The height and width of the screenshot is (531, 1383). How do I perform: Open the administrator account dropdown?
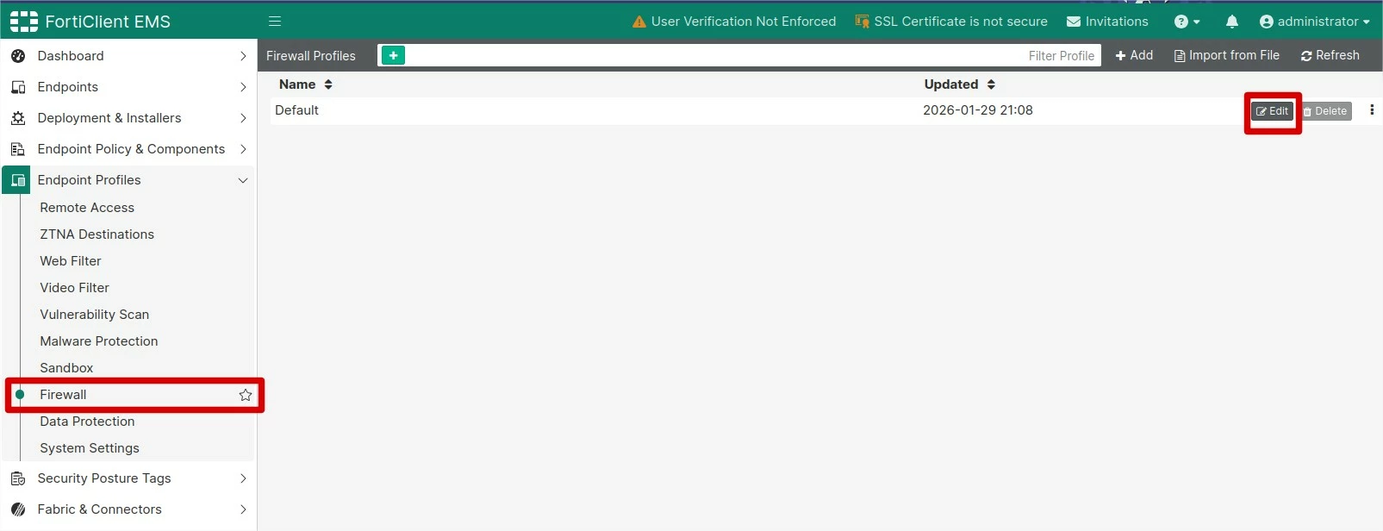coord(1315,22)
